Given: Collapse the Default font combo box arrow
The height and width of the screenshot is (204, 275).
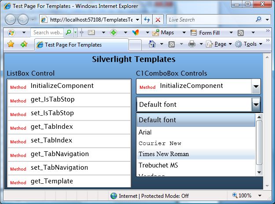Looking at the screenshot, I should pyautogui.click(x=256, y=105).
